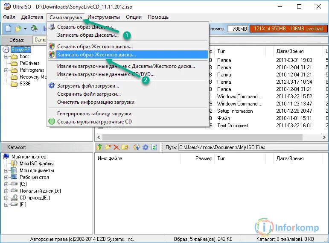Click the New folder catalog icon

(108, 147)
